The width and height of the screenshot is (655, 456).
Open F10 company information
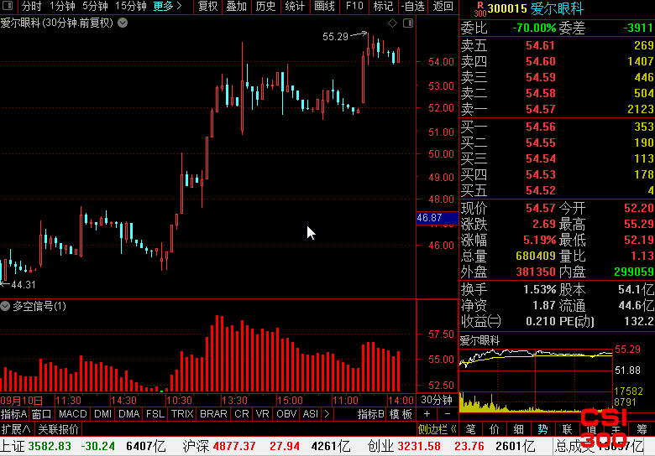(x=354, y=6)
